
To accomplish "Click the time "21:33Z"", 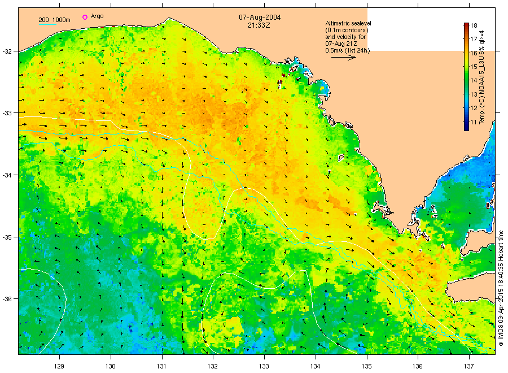I will pyautogui.click(x=259, y=25).
